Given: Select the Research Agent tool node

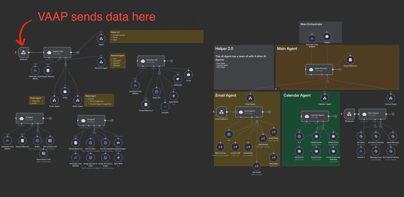Looking at the screenshot, I should pyautogui.click(x=101, y=62).
